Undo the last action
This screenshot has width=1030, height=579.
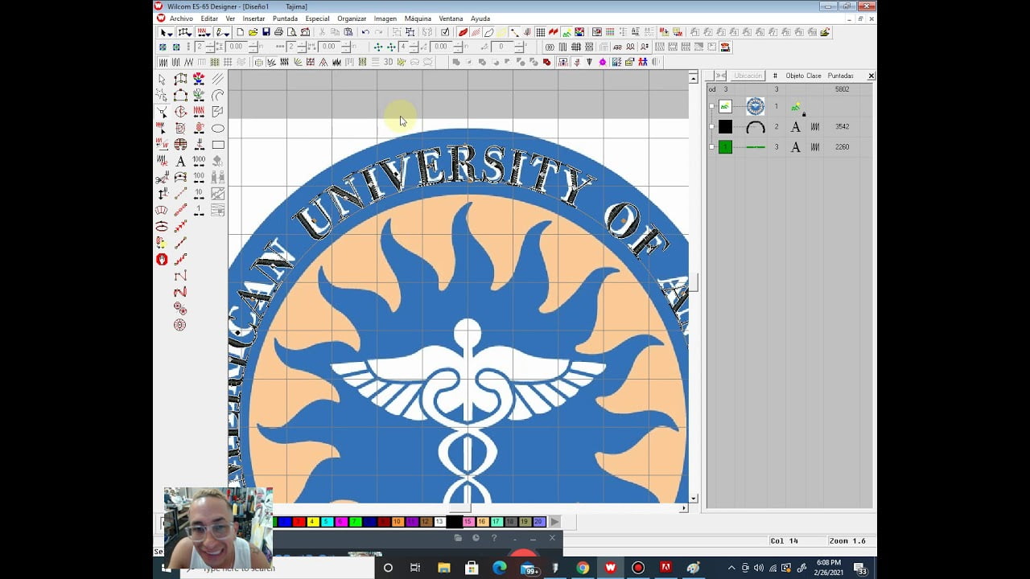pos(365,32)
